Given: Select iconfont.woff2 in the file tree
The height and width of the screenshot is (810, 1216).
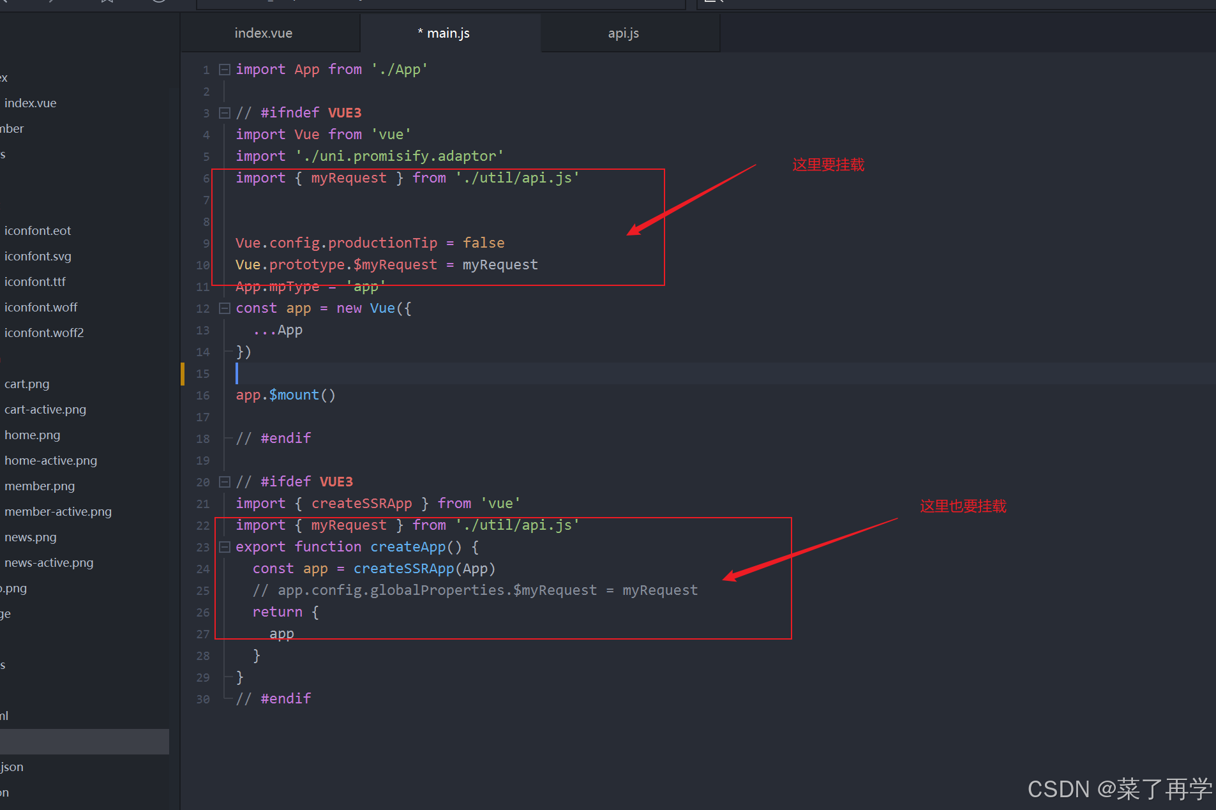Looking at the screenshot, I should (x=44, y=333).
